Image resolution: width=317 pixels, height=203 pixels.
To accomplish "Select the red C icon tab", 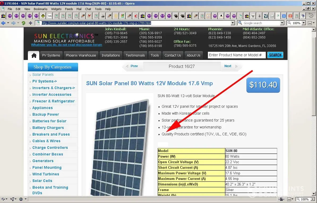I will (136, 16).
